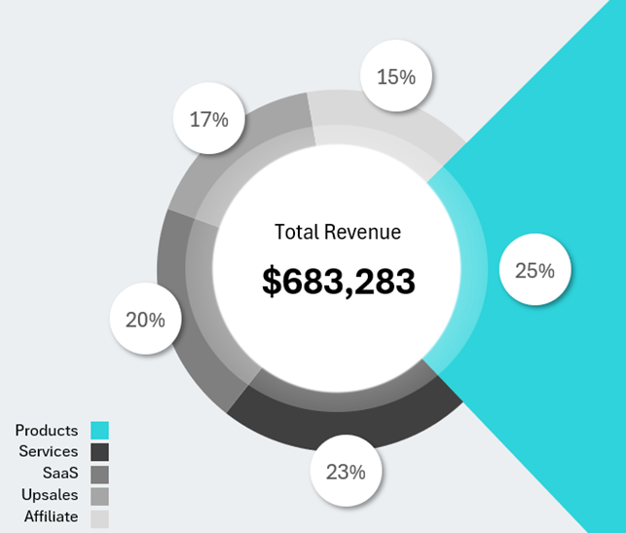
Task: Click the 25% data label bubble
Action: tap(534, 271)
